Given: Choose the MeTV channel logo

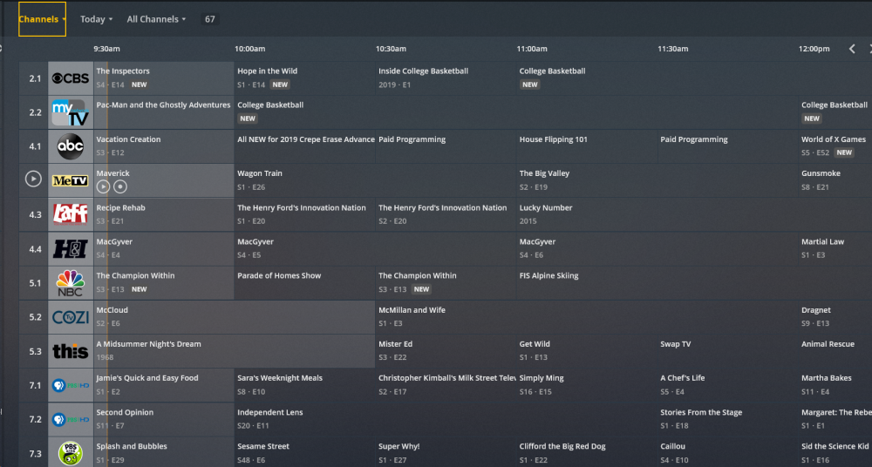Looking at the screenshot, I should tap(71, 180).
